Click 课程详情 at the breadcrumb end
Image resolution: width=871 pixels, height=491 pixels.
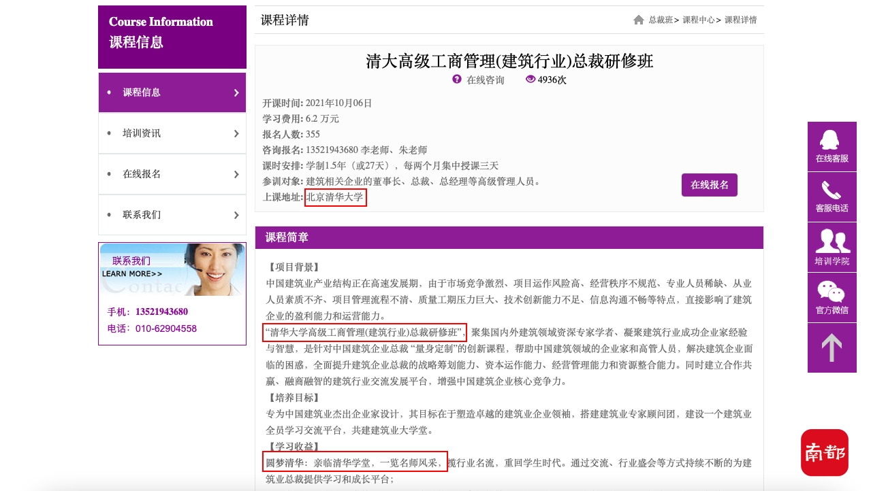(x=741, y=20)
